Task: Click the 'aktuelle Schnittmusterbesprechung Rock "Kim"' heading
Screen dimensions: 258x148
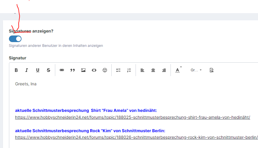Action: tap(90, 131)
